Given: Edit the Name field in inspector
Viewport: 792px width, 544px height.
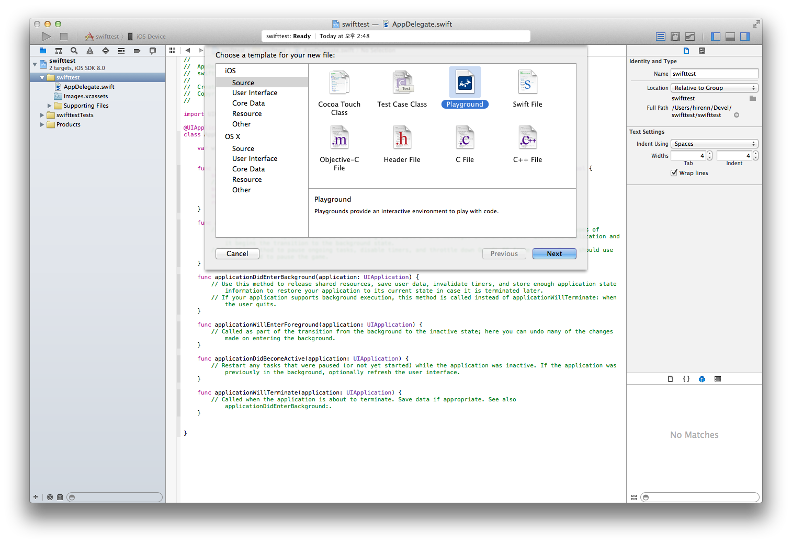Looking at the screenshot, I should click(715, 74).
